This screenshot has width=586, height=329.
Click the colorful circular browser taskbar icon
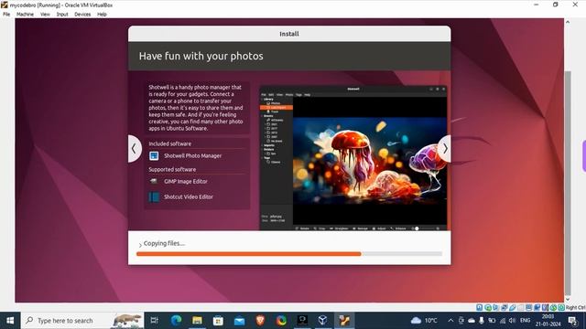point(281,321)
